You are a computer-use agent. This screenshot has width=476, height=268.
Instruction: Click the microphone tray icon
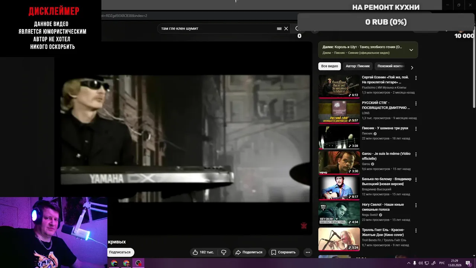415,263
